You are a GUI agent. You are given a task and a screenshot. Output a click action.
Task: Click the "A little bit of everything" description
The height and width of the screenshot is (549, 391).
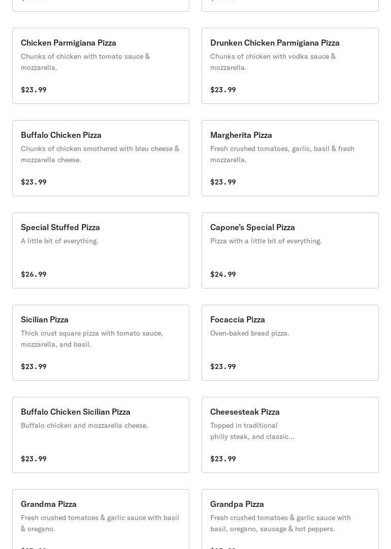pos(59,241)
